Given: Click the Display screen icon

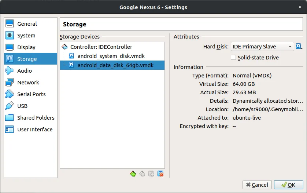Looking at the screenshot, I should pyautogui.click(x=10, y=47).
